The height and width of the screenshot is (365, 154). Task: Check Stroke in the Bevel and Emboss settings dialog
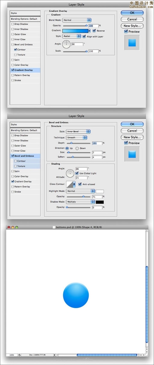[x=12, y=192]
